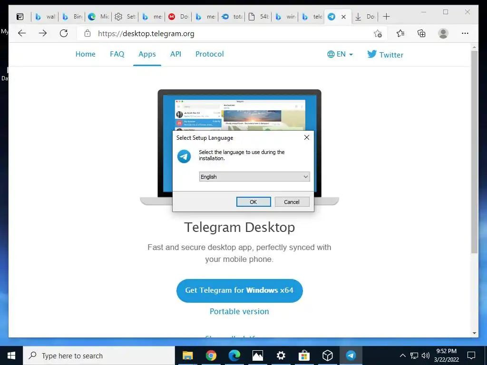The image size is (487, 365).
Task: Open the Photos app from taskbar
Action: (x=258, y=355)
